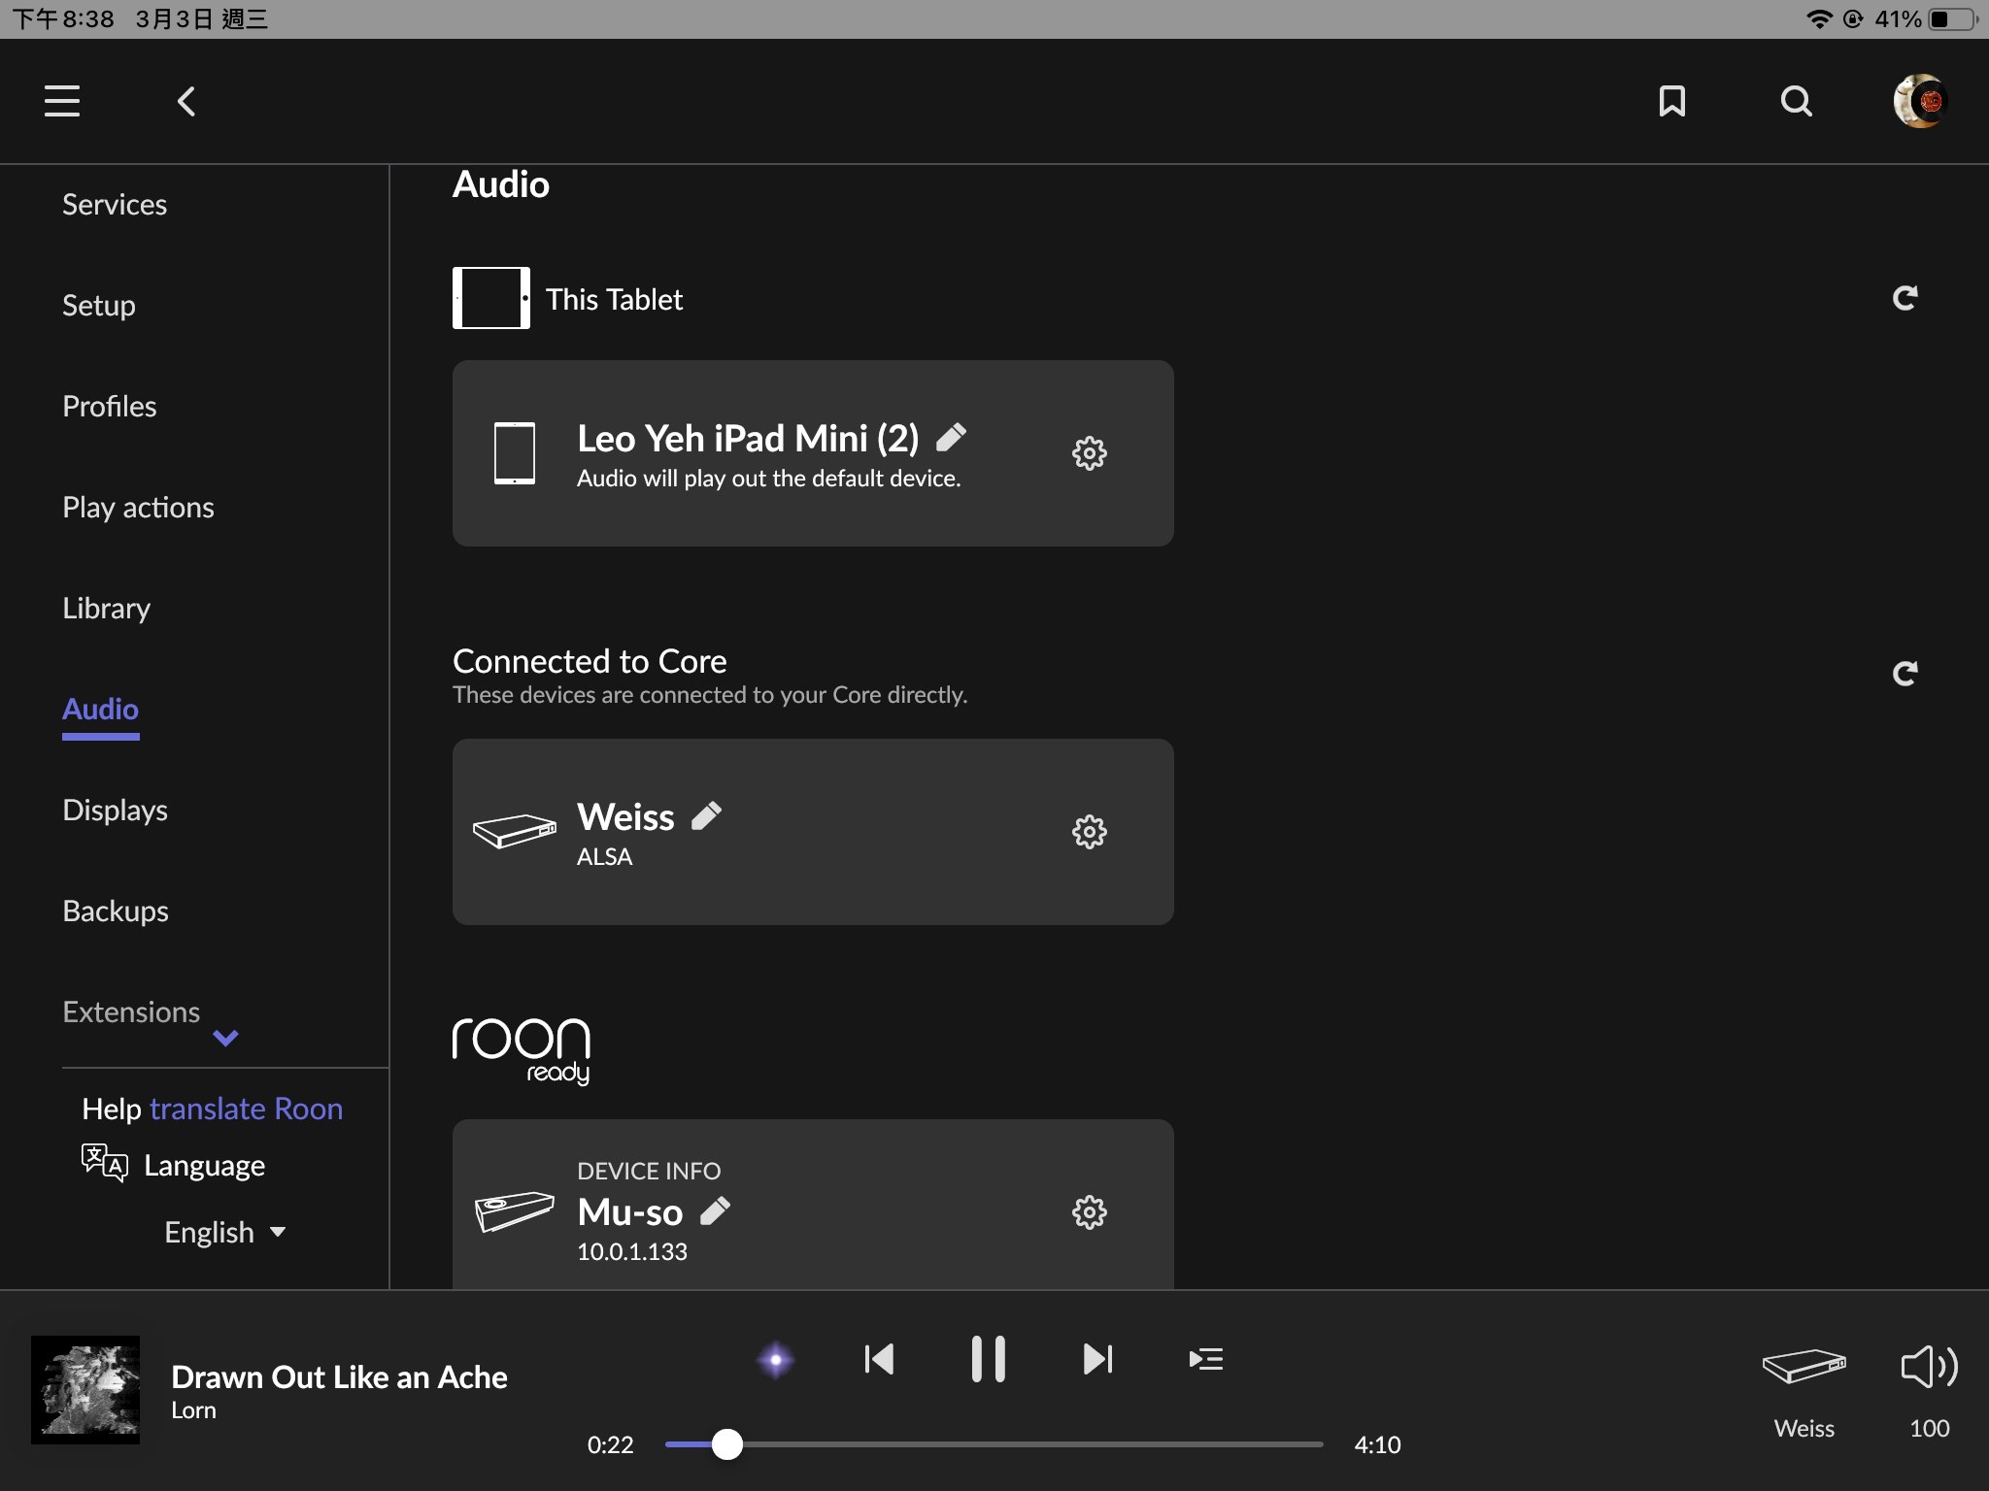Pause the current track
This screenshot has height=1491, width=1989.
pyautogui.click(x=988, y=1359)
